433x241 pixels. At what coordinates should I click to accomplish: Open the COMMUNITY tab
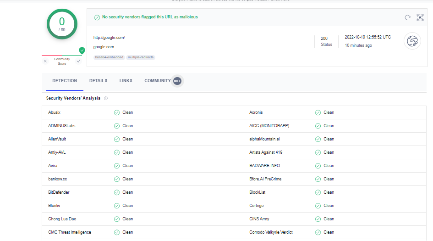(x=158, y=81)
